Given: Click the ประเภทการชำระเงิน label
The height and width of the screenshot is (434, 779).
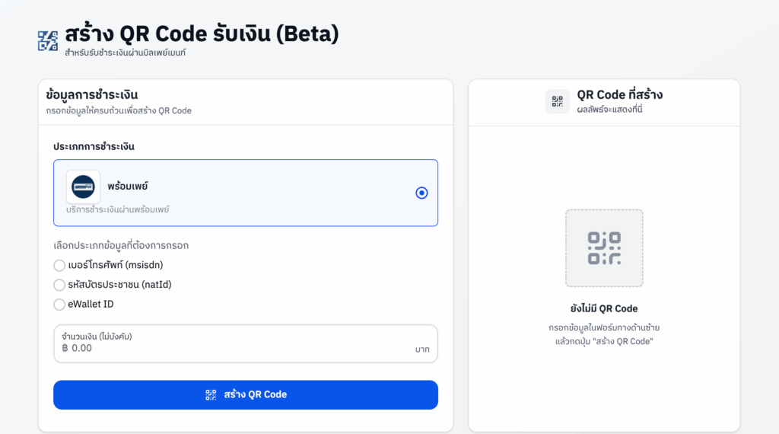Looking at the screenshot, I should pos(99,145).
